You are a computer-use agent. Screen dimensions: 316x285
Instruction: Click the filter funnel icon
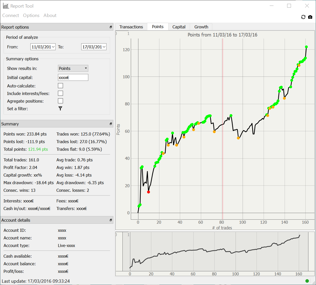click(x=60, y=108)
